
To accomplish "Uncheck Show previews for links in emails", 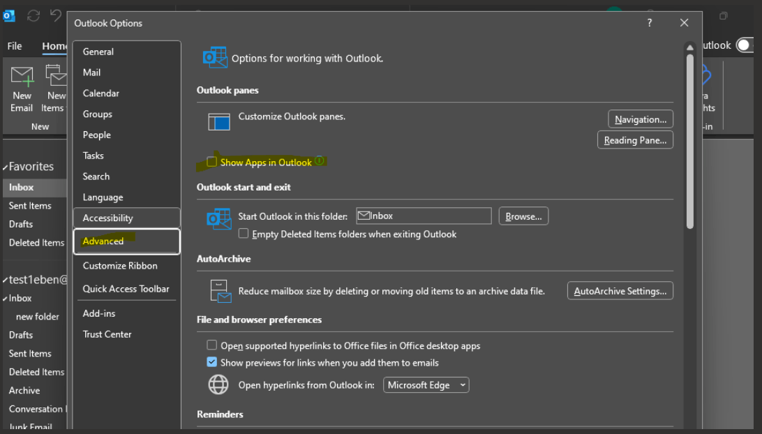I will pyautogui.click(x=211, y=362).
